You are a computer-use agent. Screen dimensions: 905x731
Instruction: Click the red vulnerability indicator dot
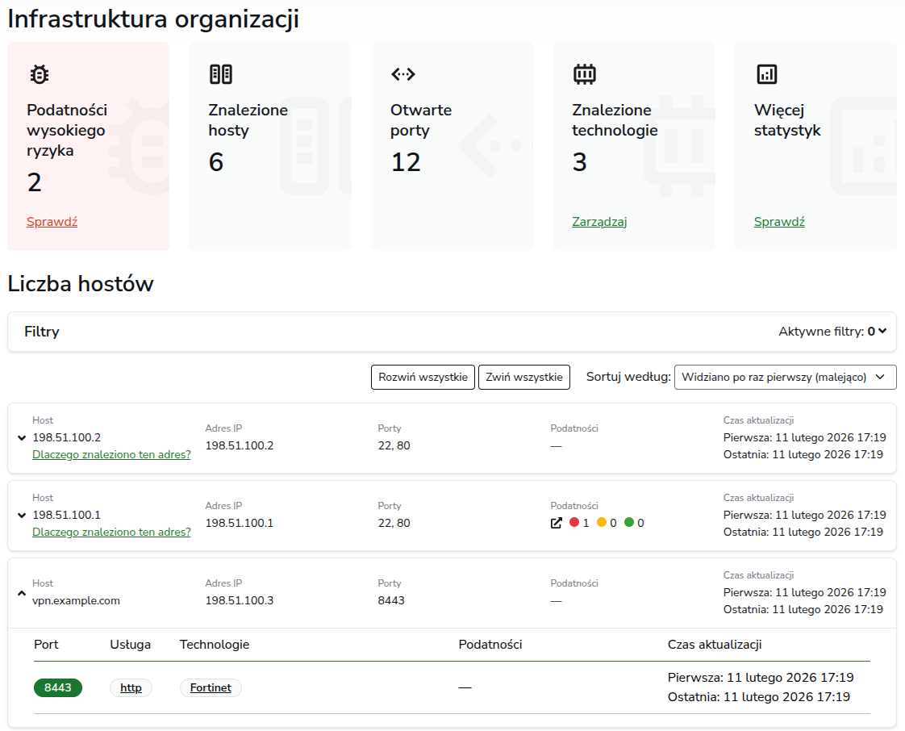[x=574, y=523]
